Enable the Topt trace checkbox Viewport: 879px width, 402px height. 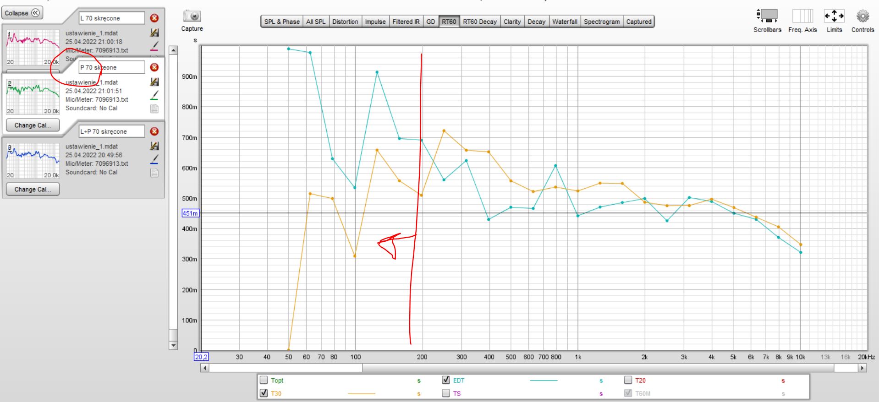pyautogui.click(x=264, y=380)
